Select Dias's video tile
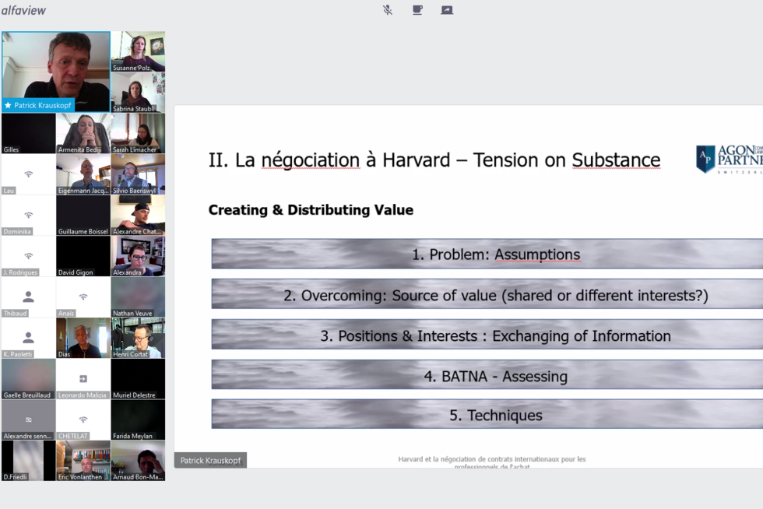This screenshot has width=763, height=509. [83, 338]
